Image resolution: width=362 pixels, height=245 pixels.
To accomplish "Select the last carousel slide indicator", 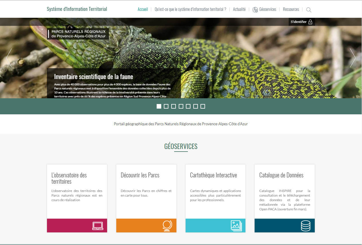I will (203, 106).
